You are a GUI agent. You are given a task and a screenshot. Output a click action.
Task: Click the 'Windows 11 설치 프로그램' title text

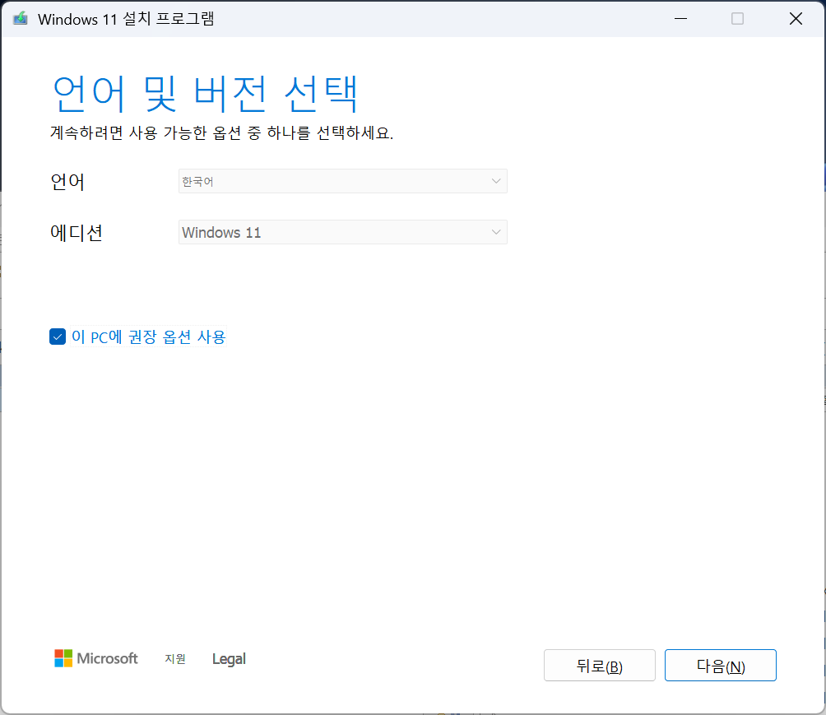126,20
